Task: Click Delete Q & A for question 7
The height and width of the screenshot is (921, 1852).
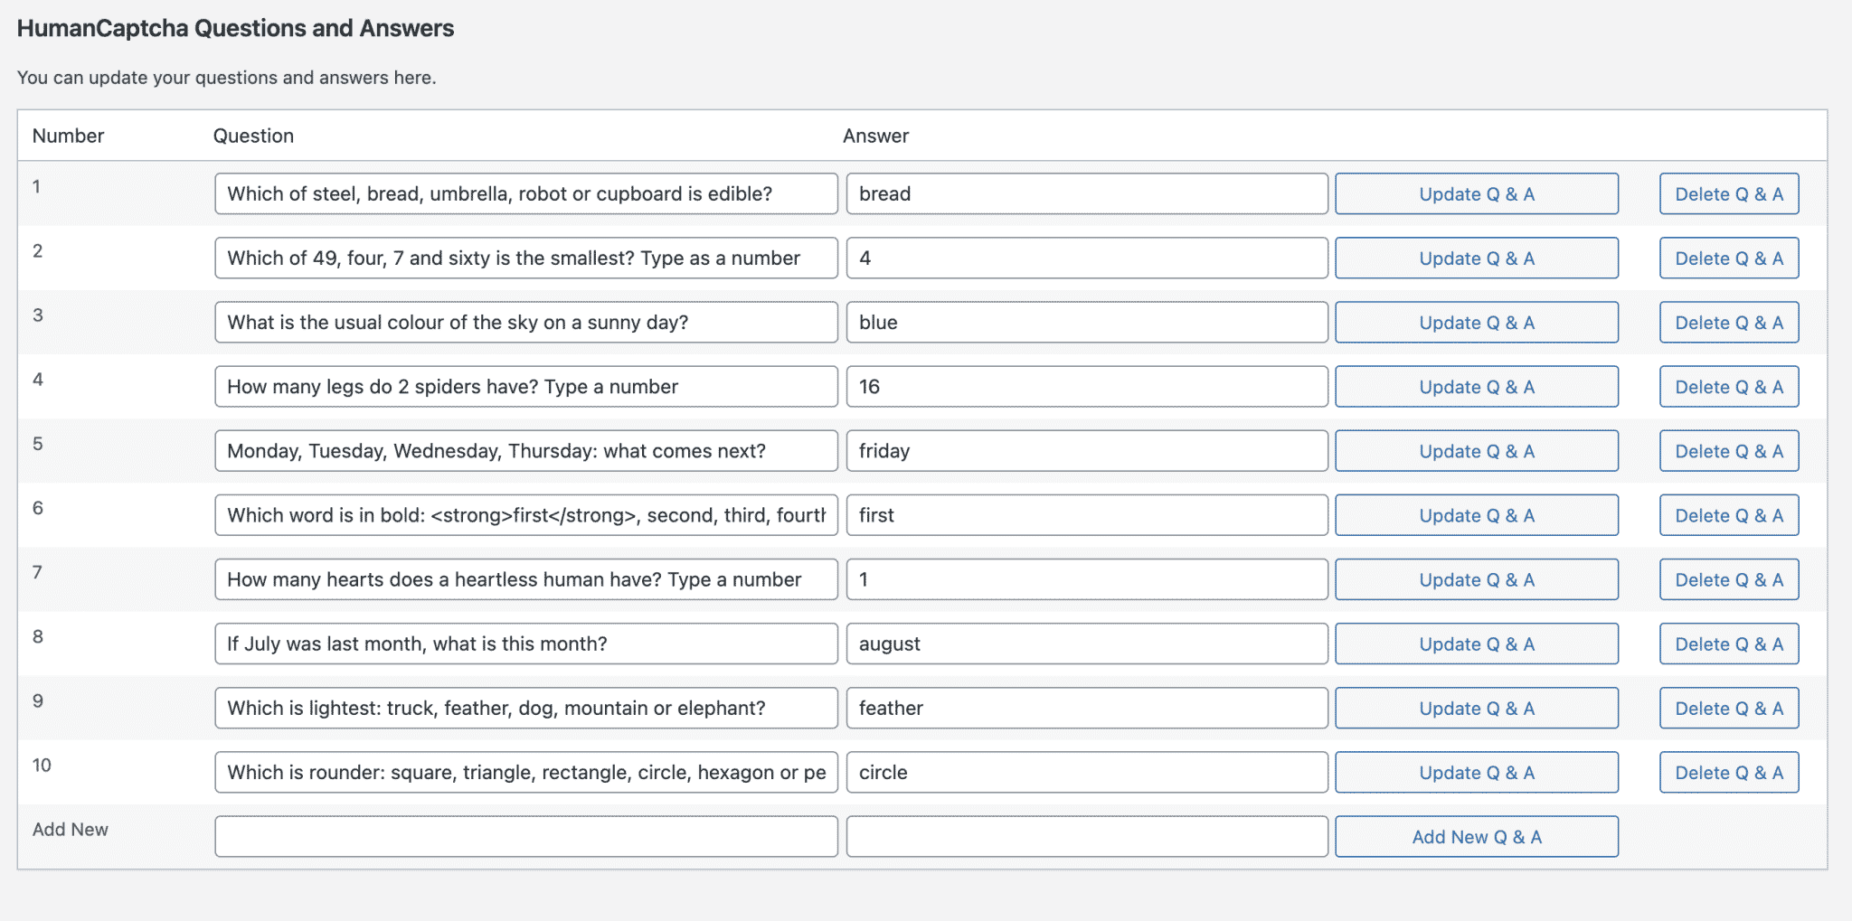Action: point(1728,579)
